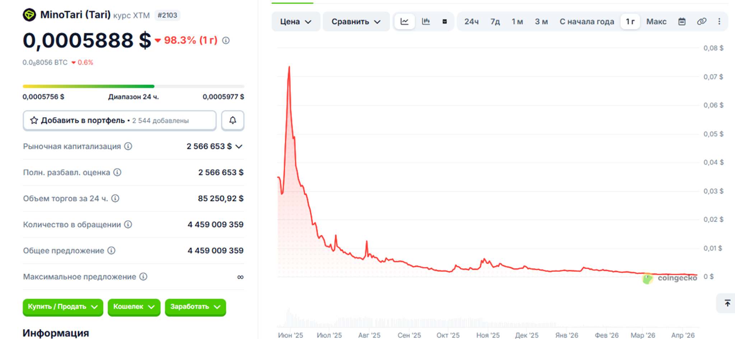Screen dimensions: 735x339
Task: Click the 0,0005977 $ high value
Action: coord(223,97)
